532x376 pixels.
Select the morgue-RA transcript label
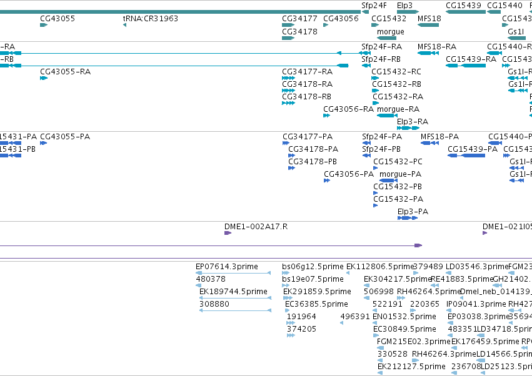[398, 109]
